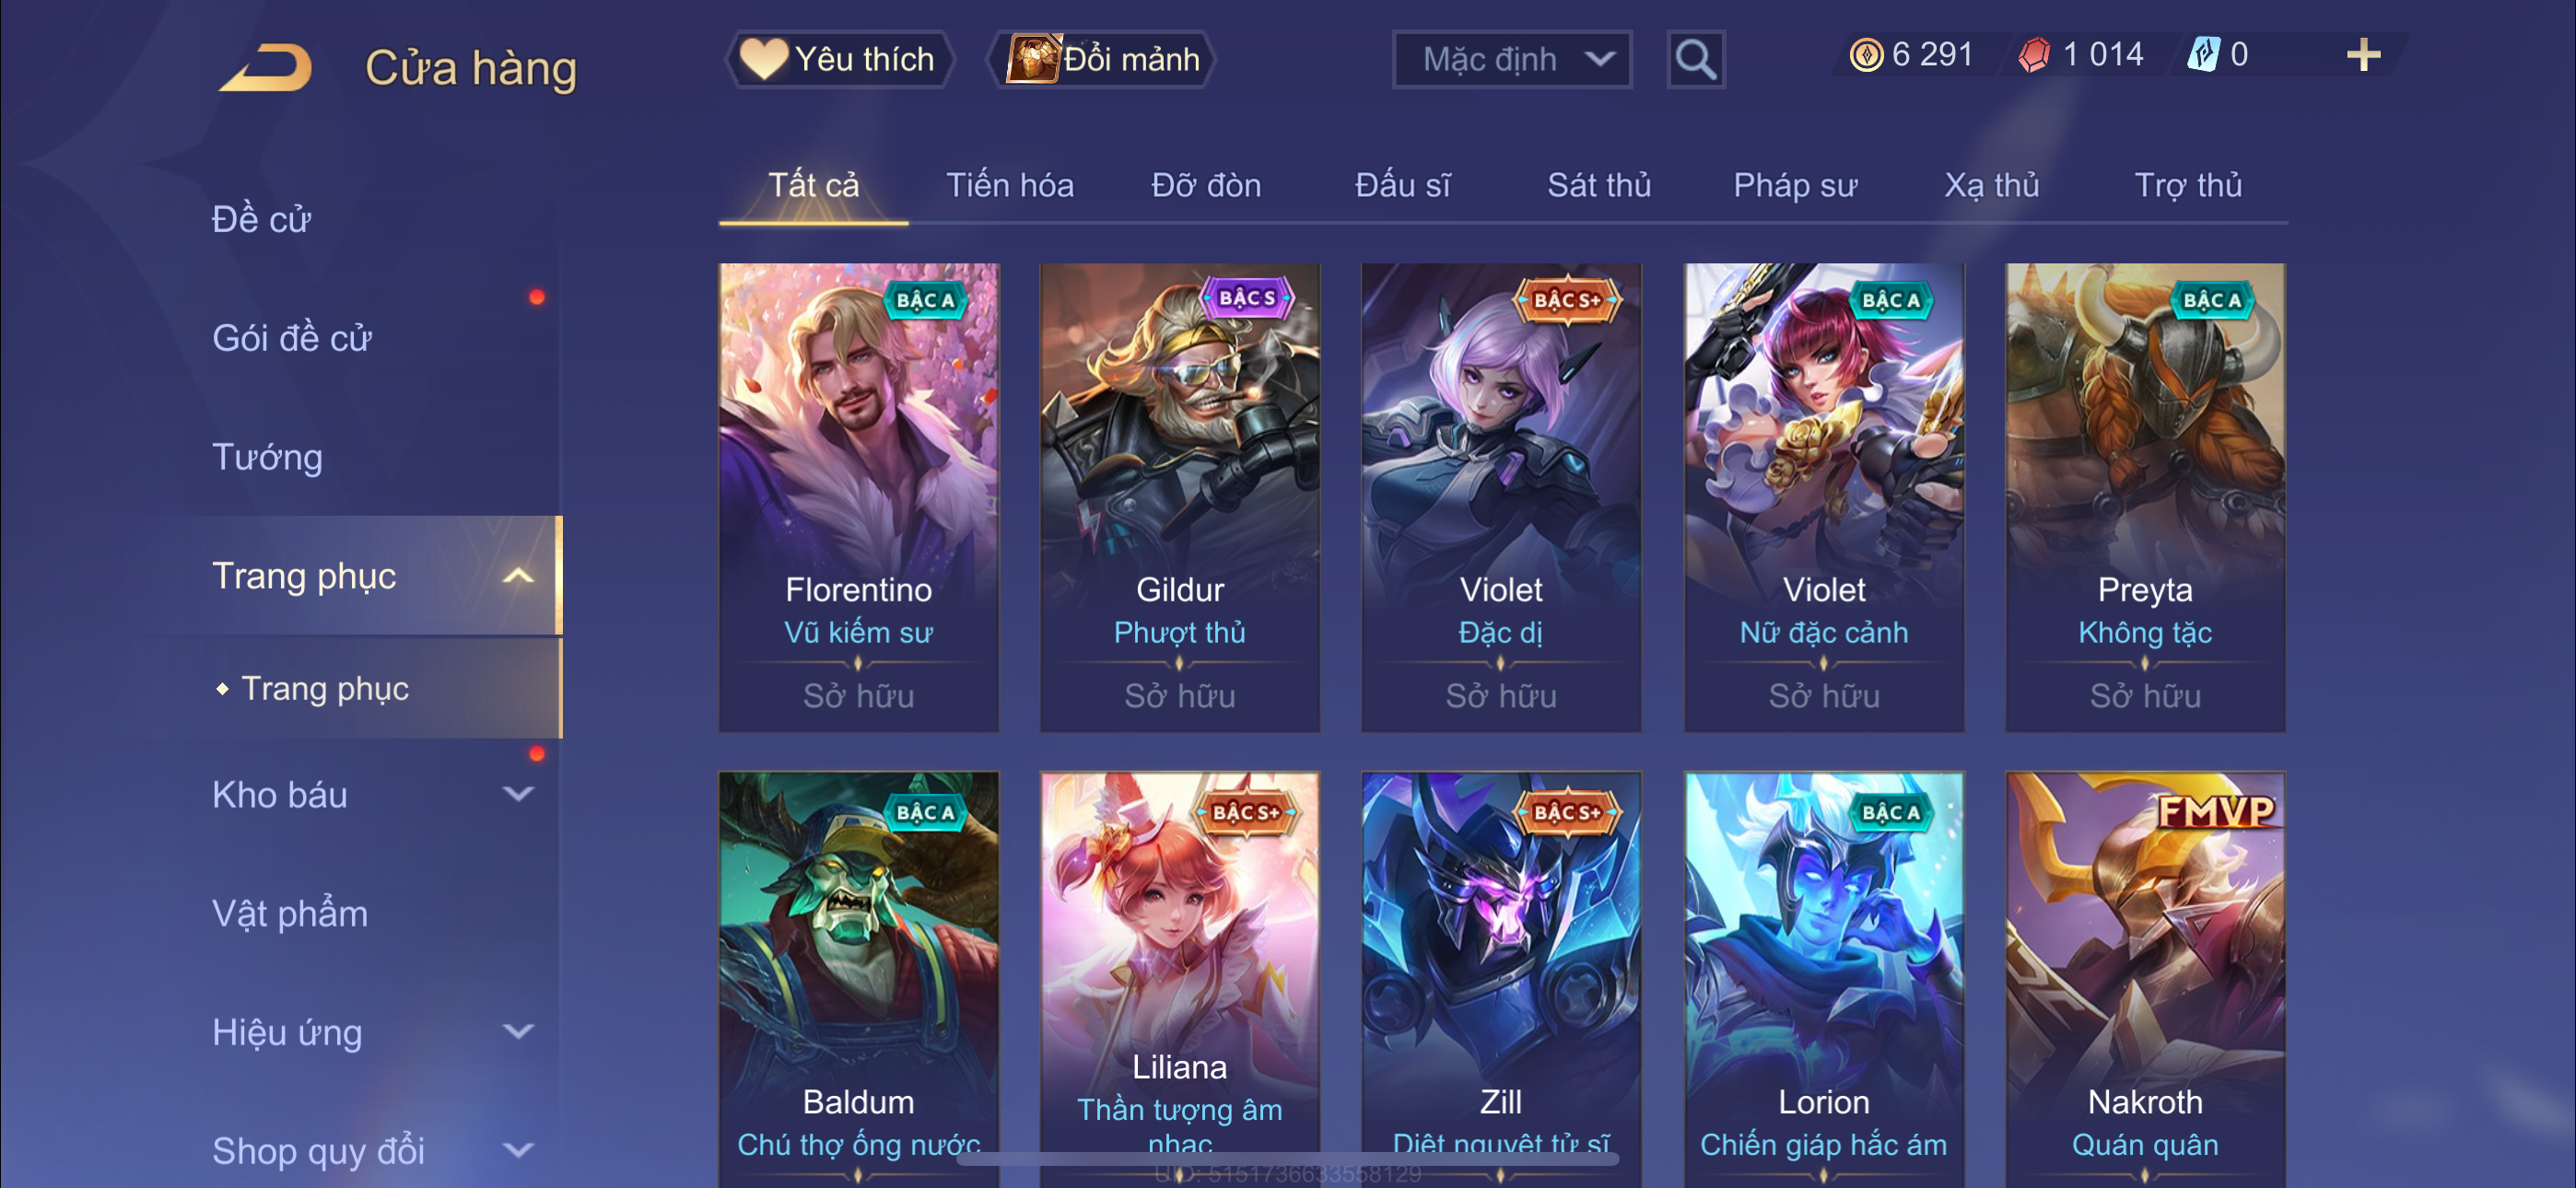This screenshot has width=2576, height=1188.
Task: Tap the blue voucher currency icon
Action: (2204, 55)
